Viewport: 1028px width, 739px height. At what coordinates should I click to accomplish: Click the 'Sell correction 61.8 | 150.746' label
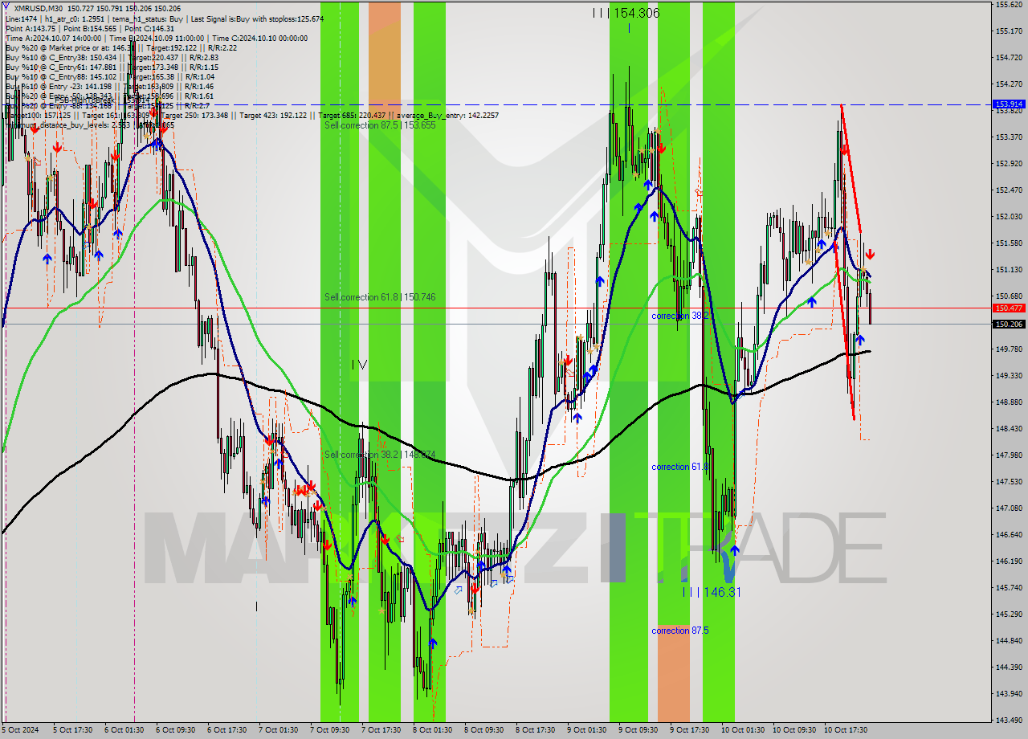click(x=380, y=297)
